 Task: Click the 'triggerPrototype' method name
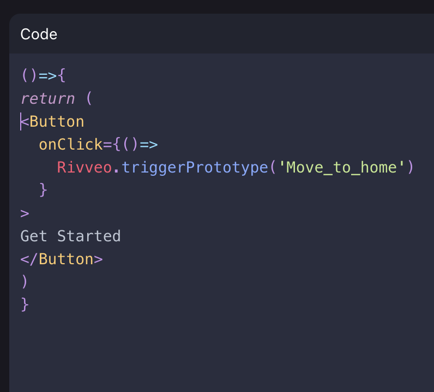193,167
